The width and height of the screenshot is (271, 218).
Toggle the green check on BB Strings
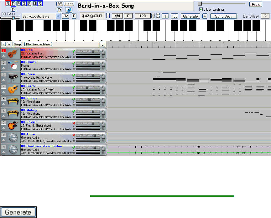pyautogui.click(x=74, y=99)
